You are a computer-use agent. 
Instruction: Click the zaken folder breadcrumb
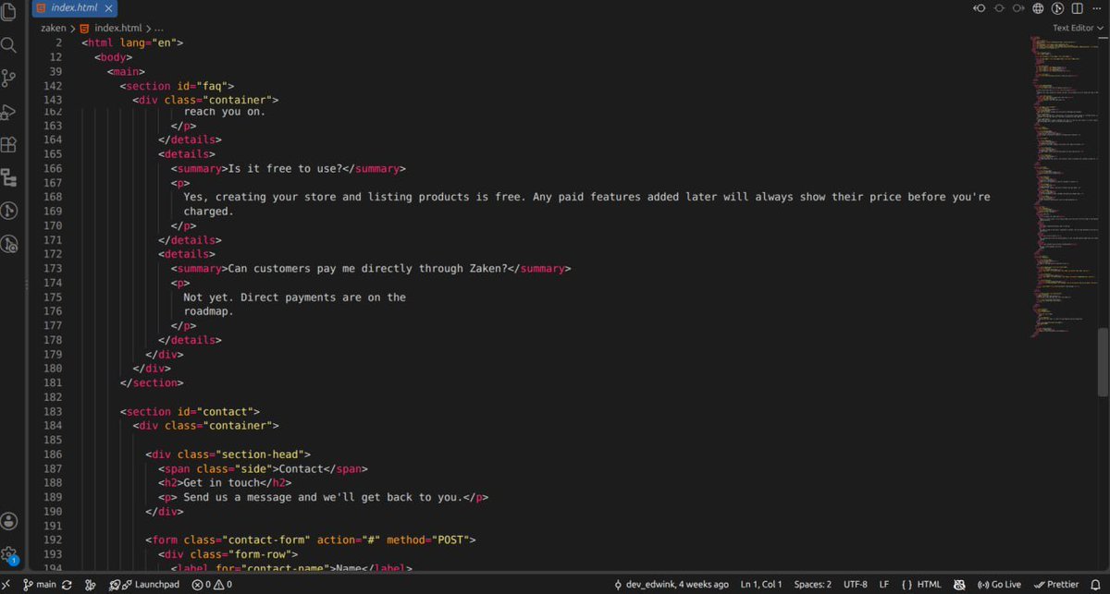pyautogui.click(x=53, y=28)
